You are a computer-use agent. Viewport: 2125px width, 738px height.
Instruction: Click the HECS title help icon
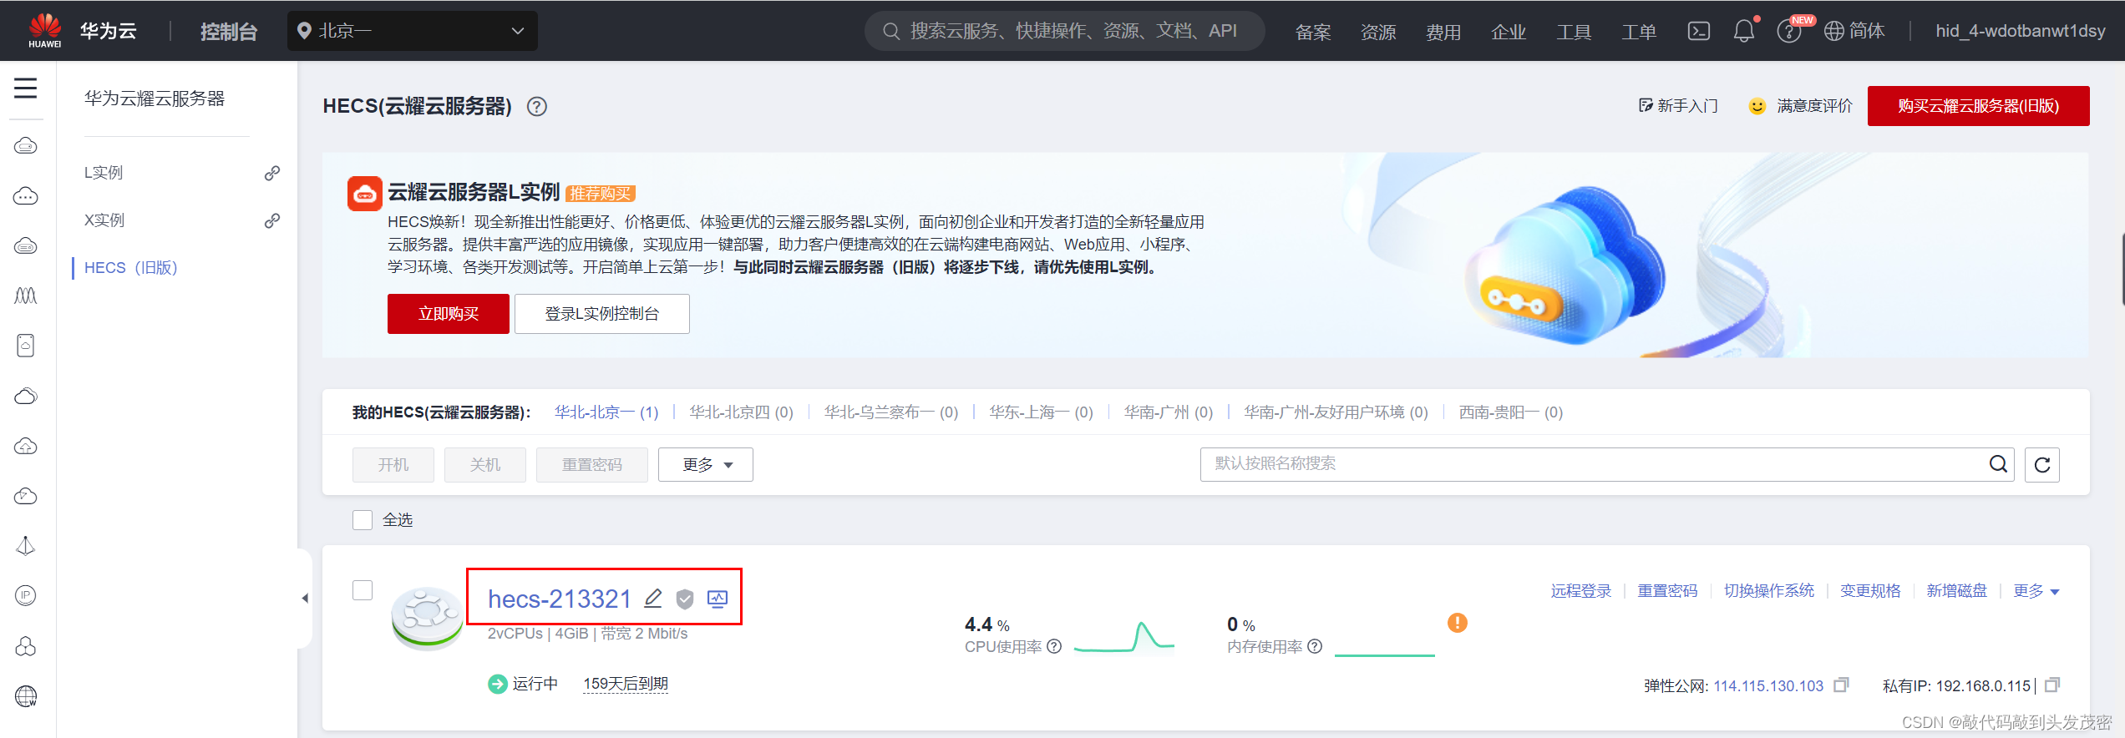(537, 107)
